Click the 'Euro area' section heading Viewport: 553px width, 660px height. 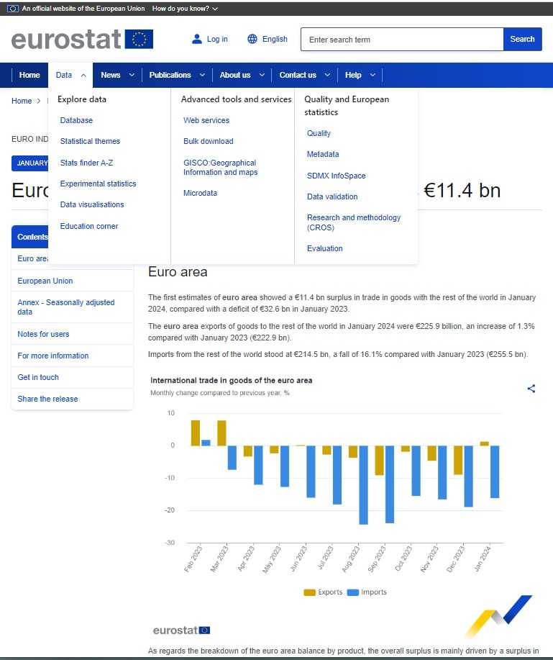[178, 272]
